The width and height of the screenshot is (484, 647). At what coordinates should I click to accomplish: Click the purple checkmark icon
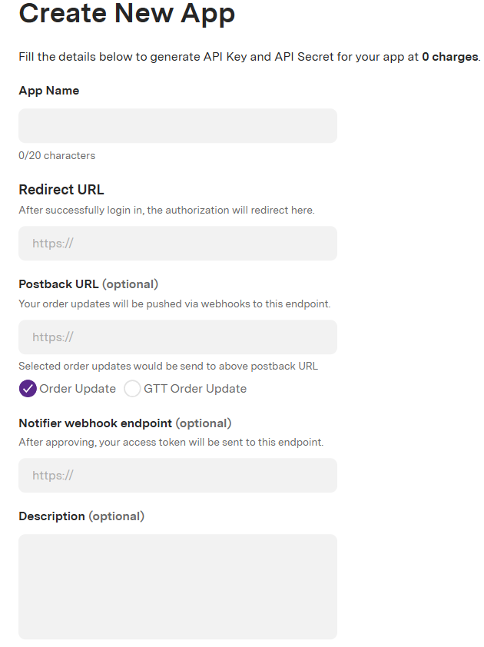tap(28, 389)
